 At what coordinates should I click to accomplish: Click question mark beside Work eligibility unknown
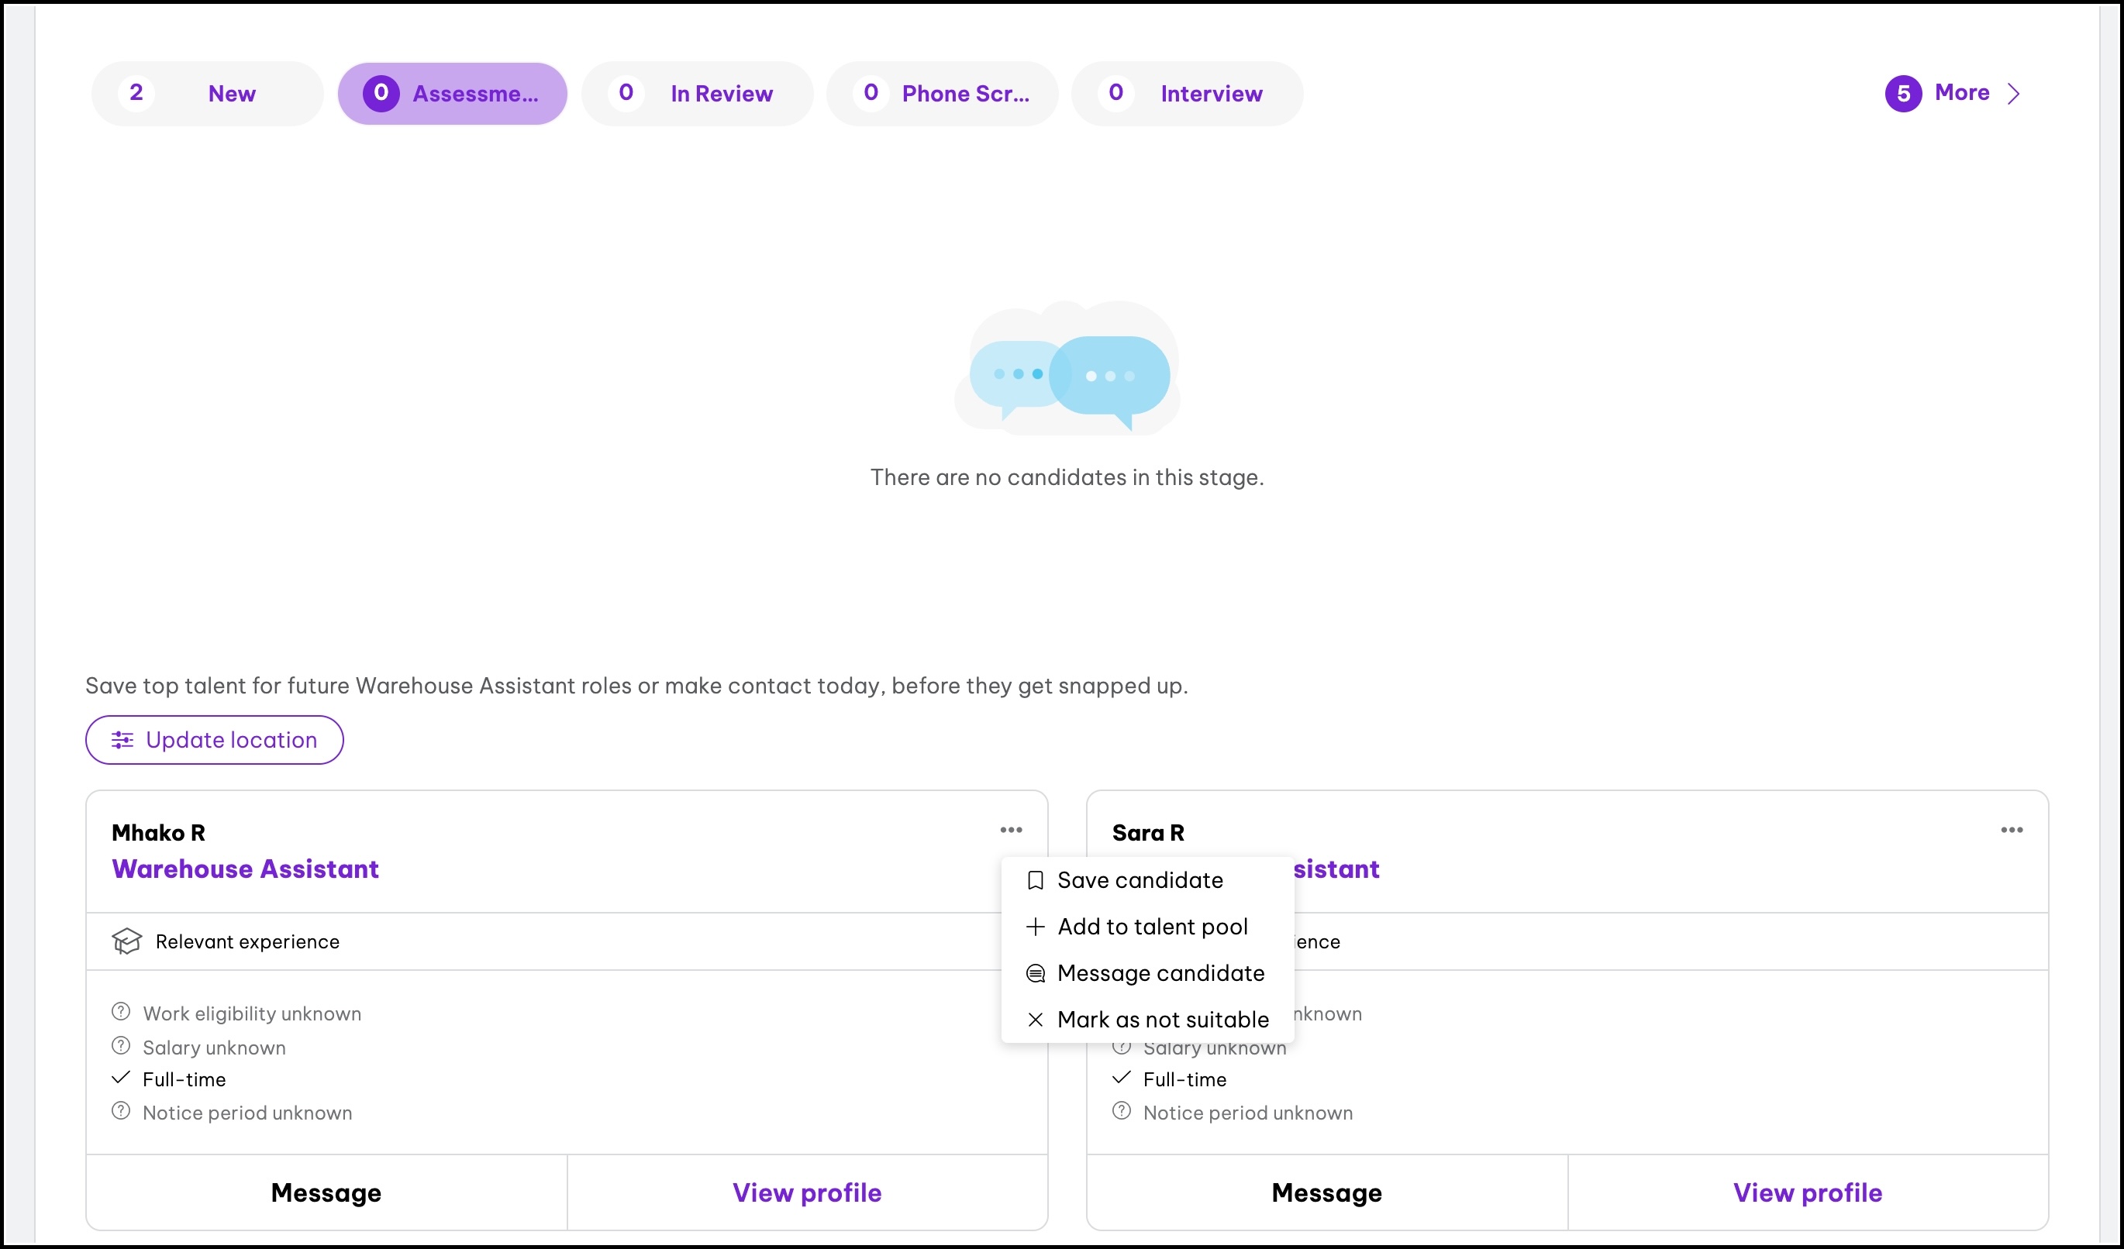coord(120,1011)
